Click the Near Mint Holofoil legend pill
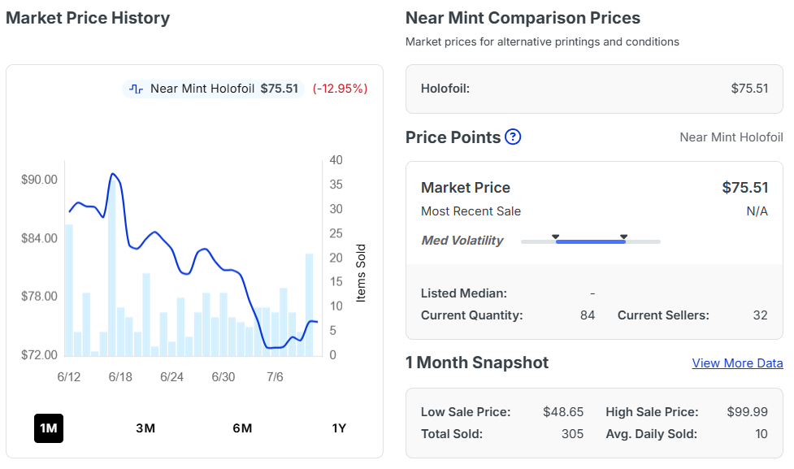794x469 pixels. (x=213, y=89)
